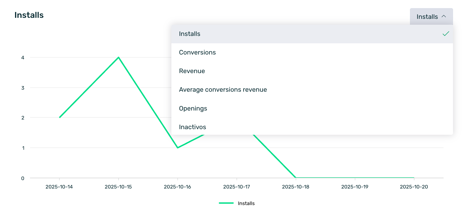Click the line start point at 2025-10-14
Viewport: 466px width, 216px height.
pos(60,117)
